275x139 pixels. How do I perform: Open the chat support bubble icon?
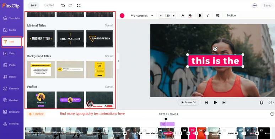coord(254,5)
